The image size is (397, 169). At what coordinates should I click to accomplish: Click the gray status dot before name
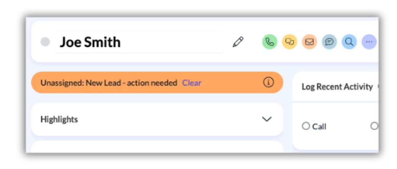coord(45,42)
